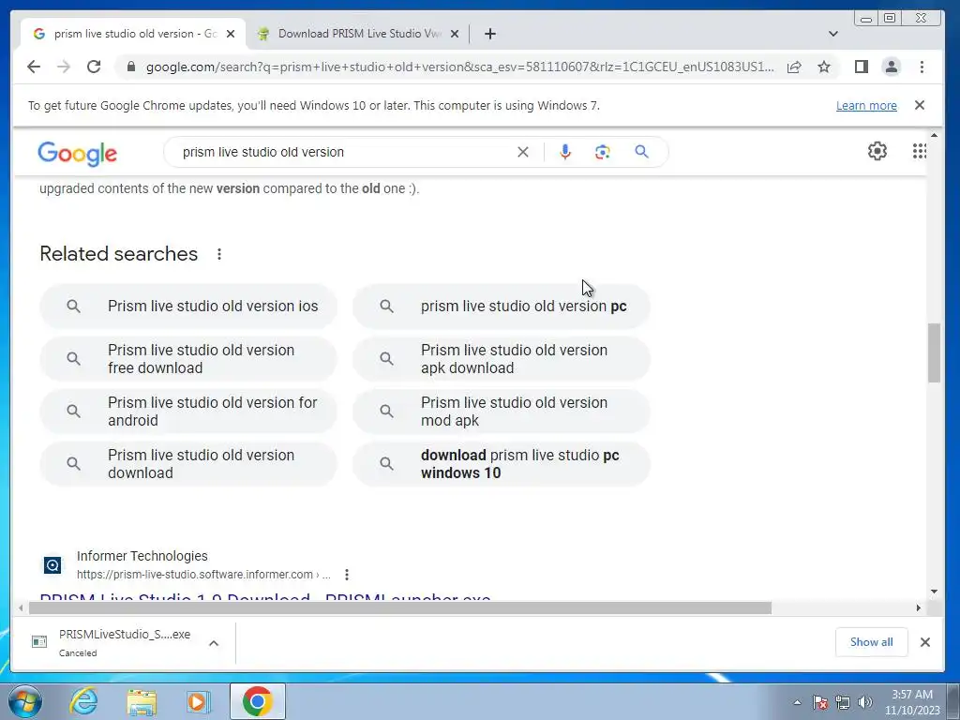
Task: Search Prism live studio old version mod apk
Action: point(502,412)
